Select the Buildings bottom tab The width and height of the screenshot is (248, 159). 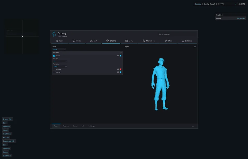92,126
